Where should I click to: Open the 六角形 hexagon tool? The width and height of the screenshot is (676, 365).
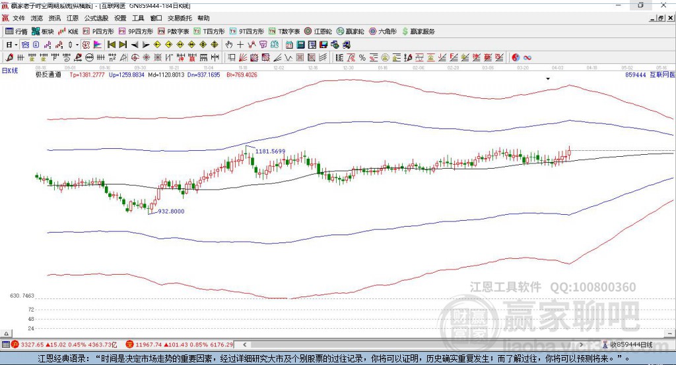[383, 32]
